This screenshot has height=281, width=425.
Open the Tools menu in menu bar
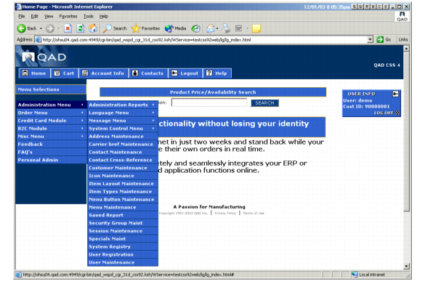tap(89, 17)
